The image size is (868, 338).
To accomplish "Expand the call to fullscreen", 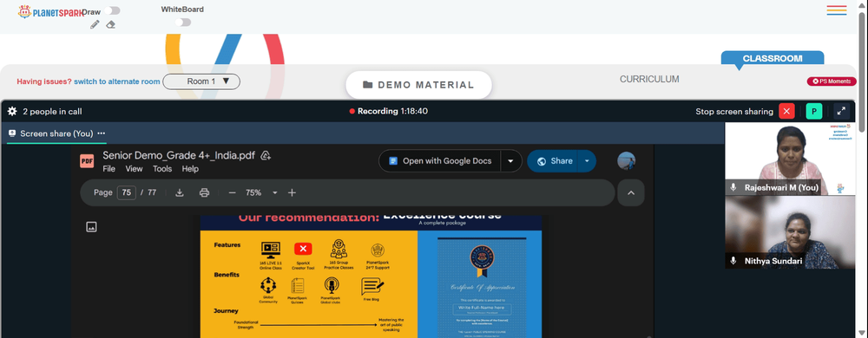I will tap(841, 112).
